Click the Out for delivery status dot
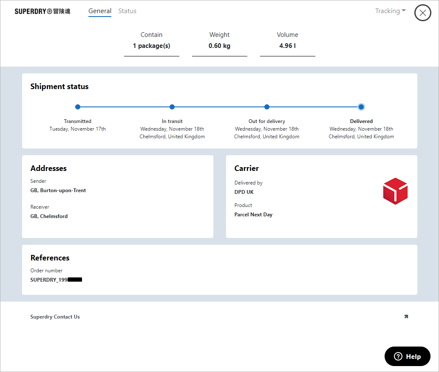439x372 pixels. point(267,107)
